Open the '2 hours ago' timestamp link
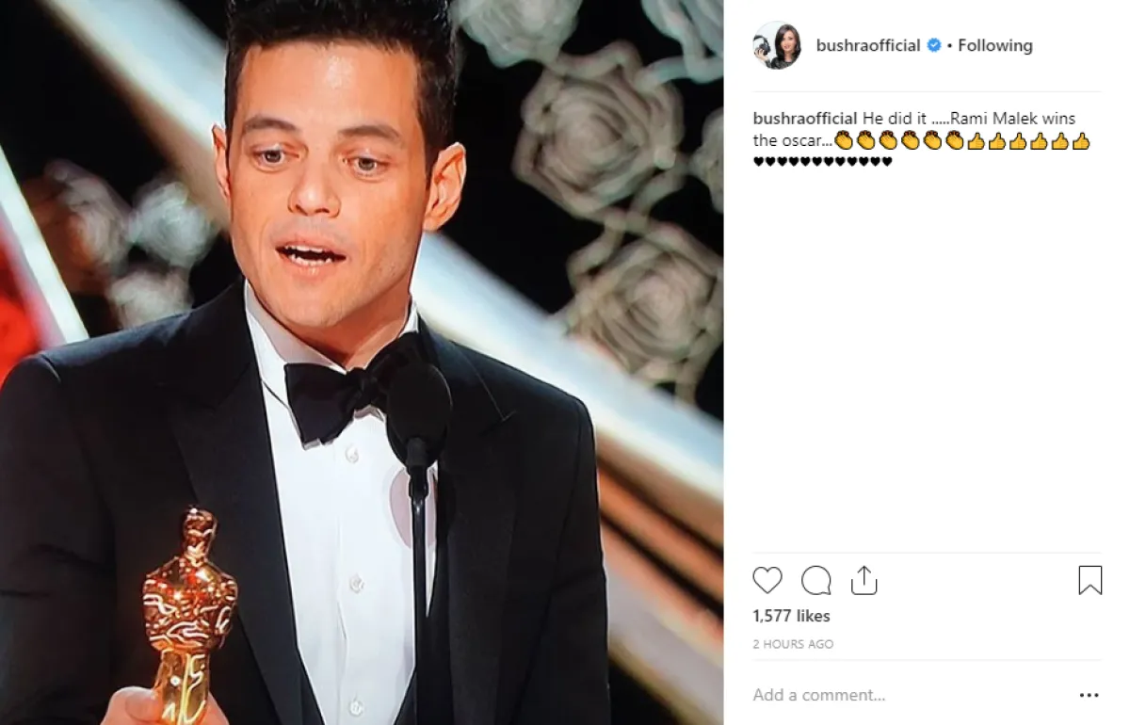Viewport: 1130px width, 725px height. point(793,645)
